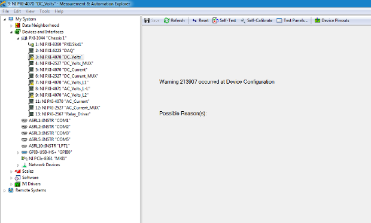
Task: Select 5: NI PXI-4070 "DC_Current"
Action: tap(61, 70)
